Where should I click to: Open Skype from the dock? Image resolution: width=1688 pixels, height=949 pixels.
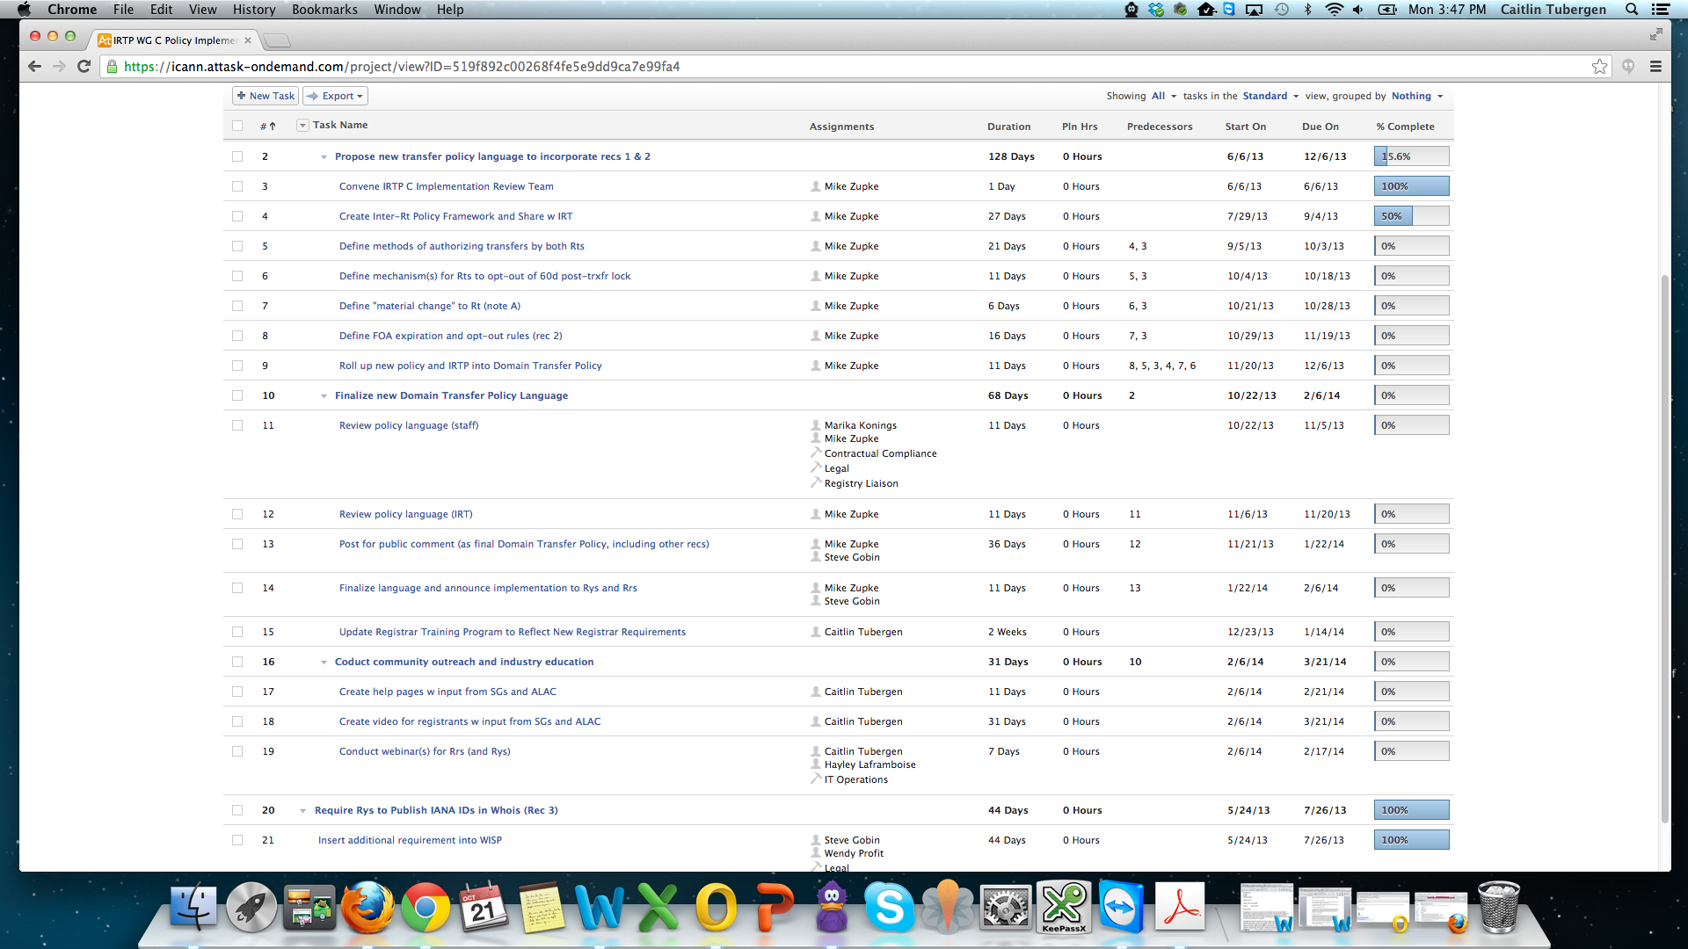tap(889, 908)
